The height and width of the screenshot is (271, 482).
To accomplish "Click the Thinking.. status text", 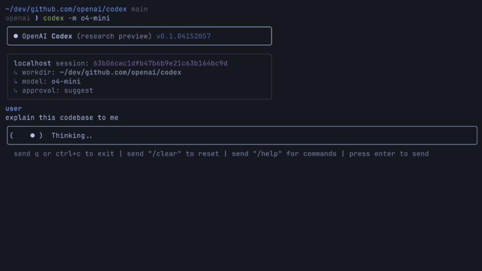I will click(x=72, y=135).
